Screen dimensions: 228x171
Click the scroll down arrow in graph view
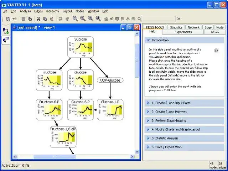(x=137, y=152)
